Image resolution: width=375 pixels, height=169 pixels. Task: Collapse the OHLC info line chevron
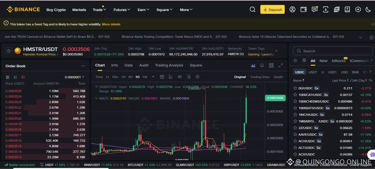96,87
